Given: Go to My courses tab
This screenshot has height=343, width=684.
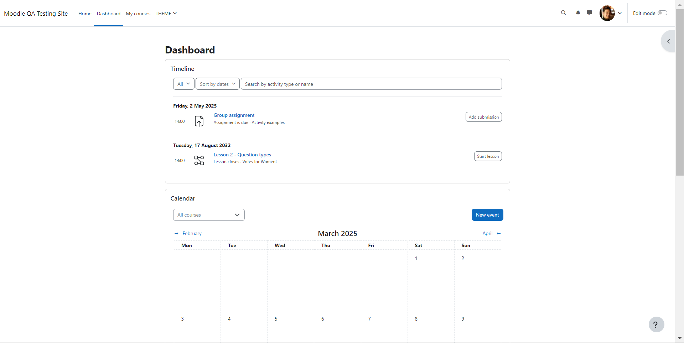Looking at the screenshot, I should pyautogui.click(x=138, y=14).
